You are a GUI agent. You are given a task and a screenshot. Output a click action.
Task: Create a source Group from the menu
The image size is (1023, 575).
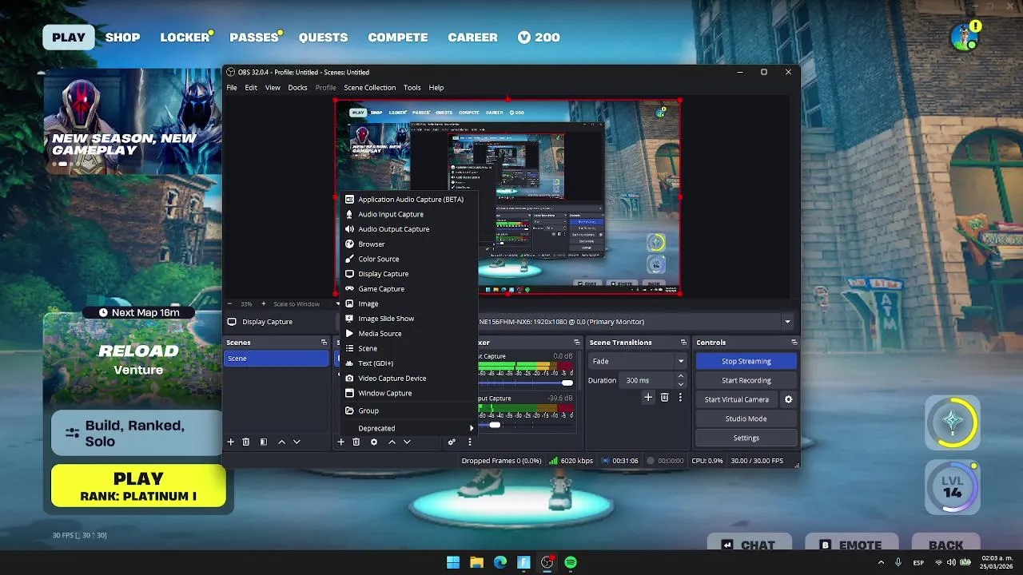[368, 410]
